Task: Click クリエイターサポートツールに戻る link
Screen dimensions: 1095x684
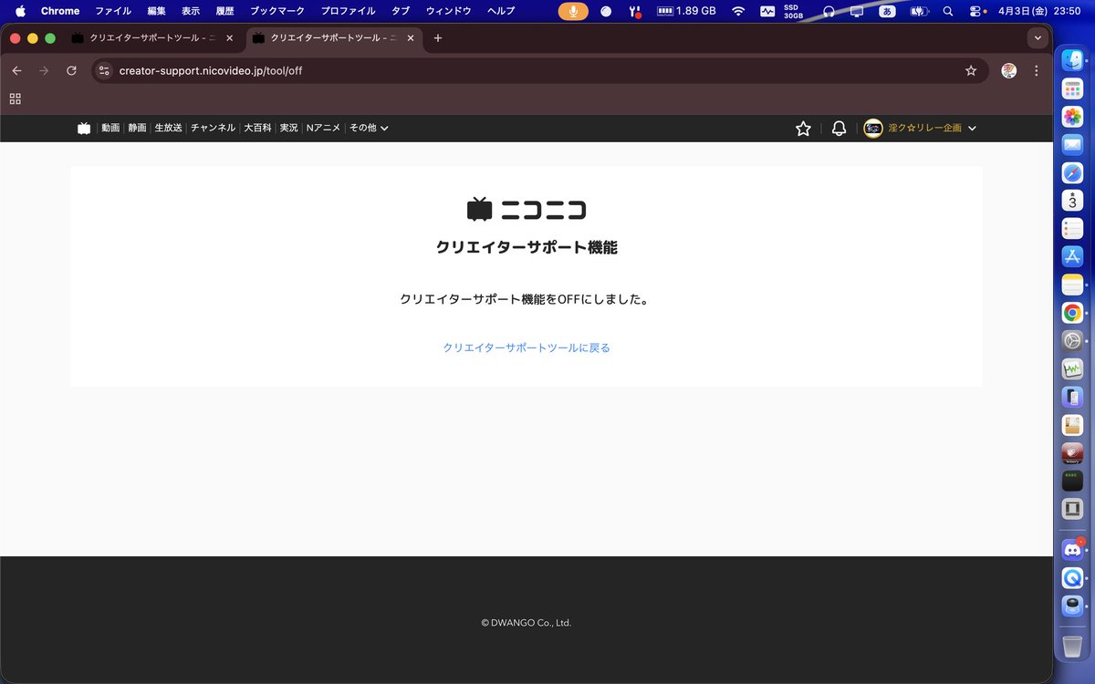Action: pyautogui.click(x=527, y=347)
